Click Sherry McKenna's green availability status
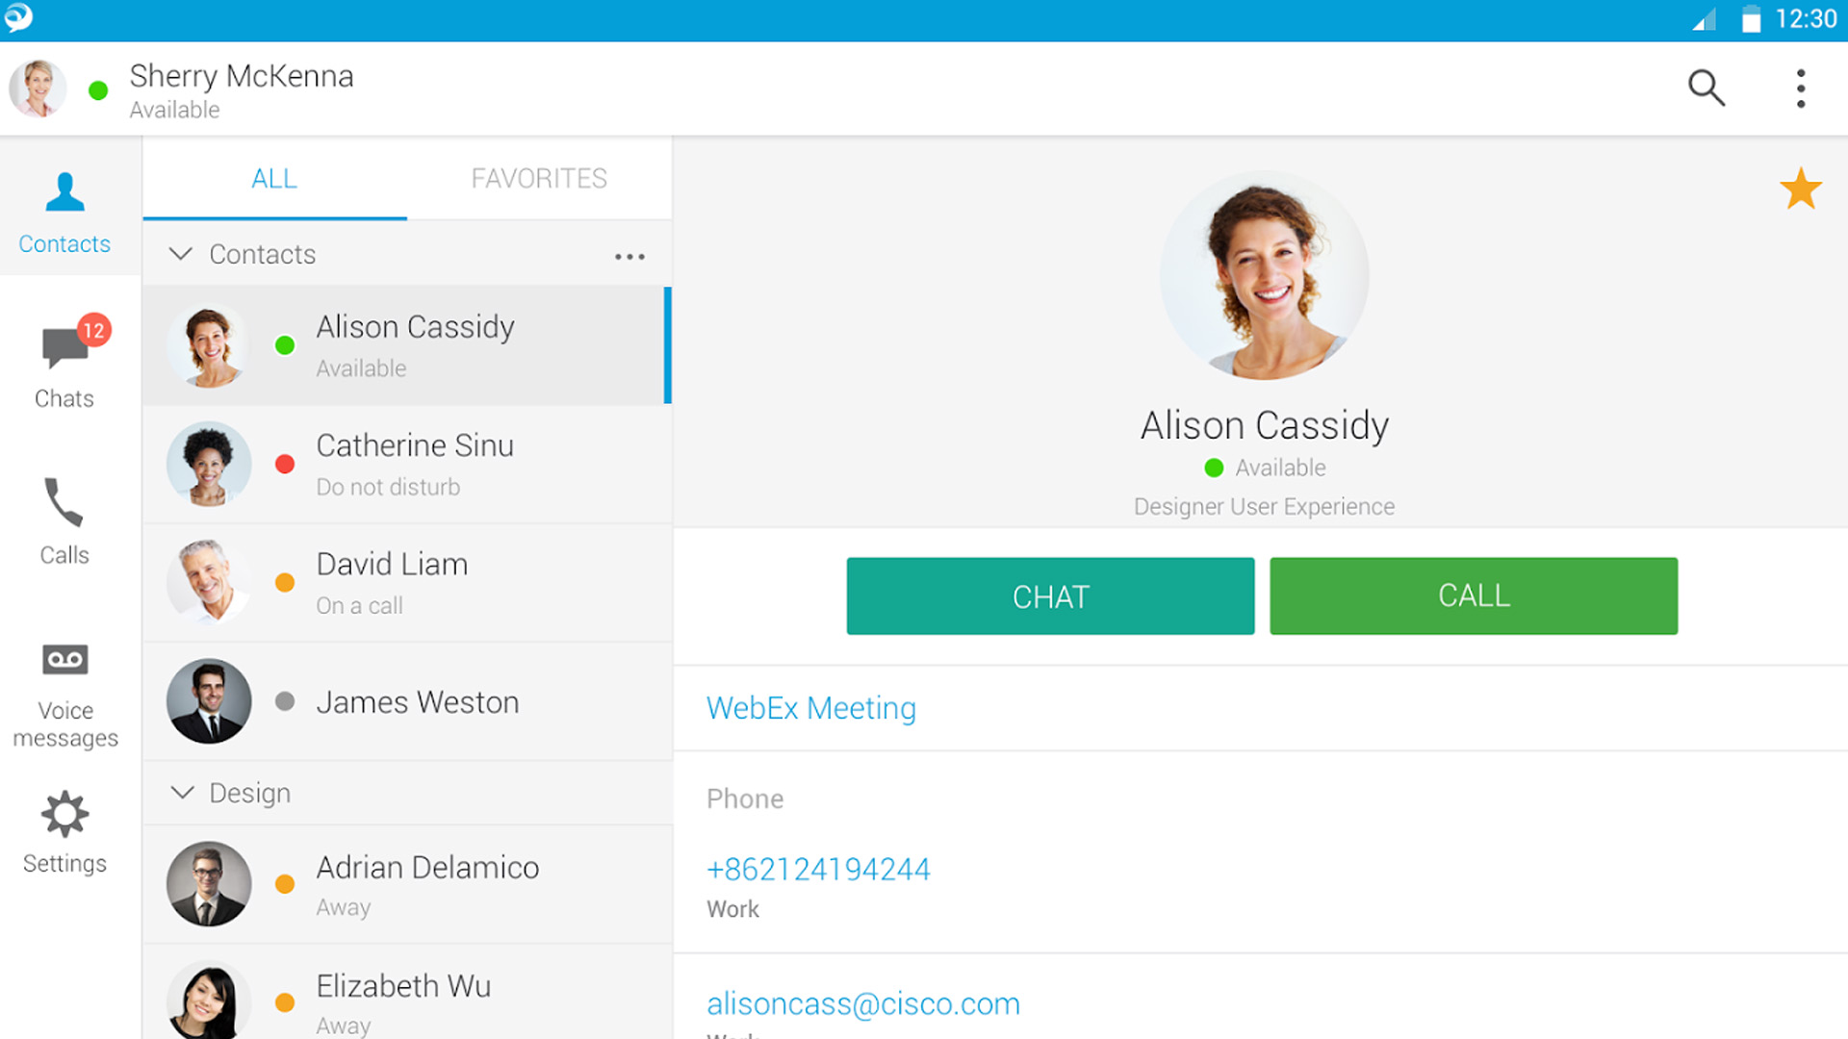1848x1039 pixels. 98,90
